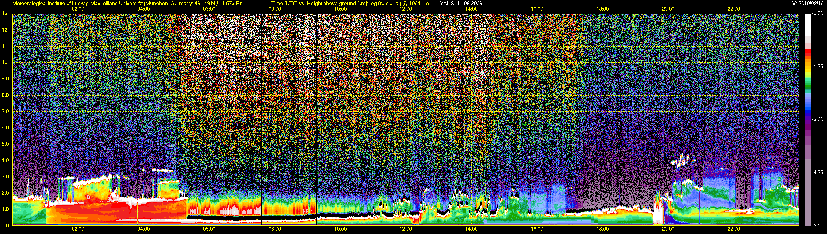Click the 06:00 label on the top time axis
The image size is (827, 234).
pyautogui.click(x=209, y=9)
